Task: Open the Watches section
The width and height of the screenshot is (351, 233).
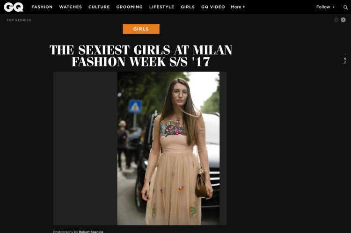Action: [71, 7]
